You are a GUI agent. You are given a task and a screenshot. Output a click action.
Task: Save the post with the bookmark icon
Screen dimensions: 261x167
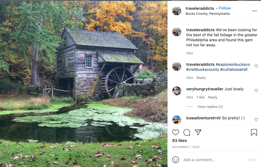click(x=254, y=132)
